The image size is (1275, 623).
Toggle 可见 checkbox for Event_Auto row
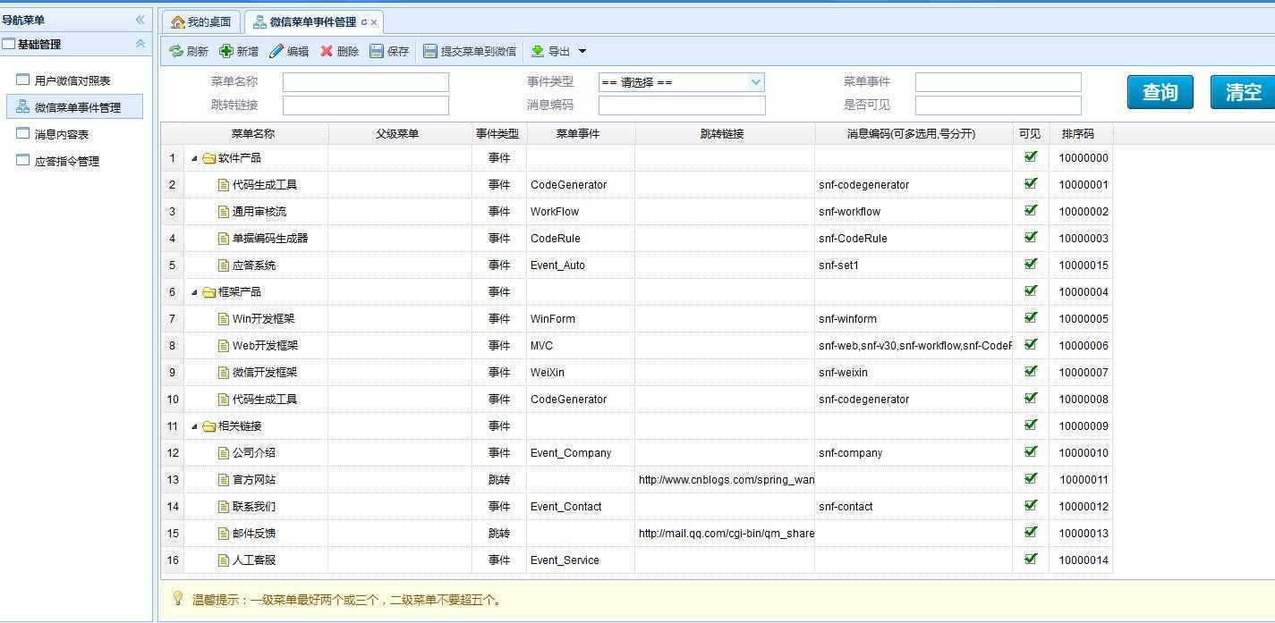click(x=1031, y=264)
